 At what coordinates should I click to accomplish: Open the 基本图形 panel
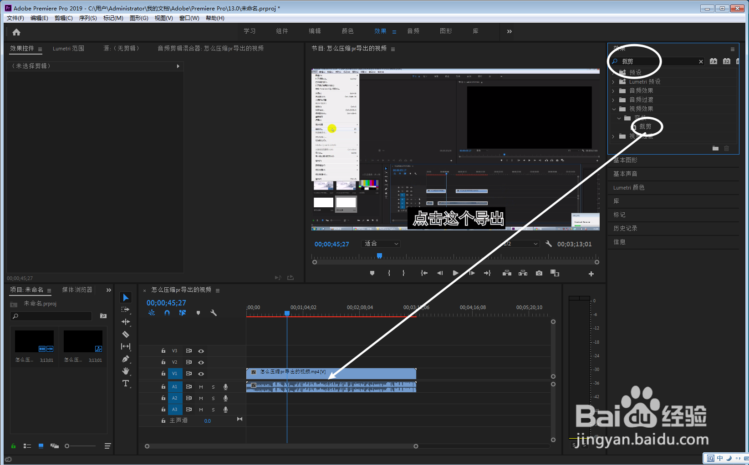tap(625, 160)
